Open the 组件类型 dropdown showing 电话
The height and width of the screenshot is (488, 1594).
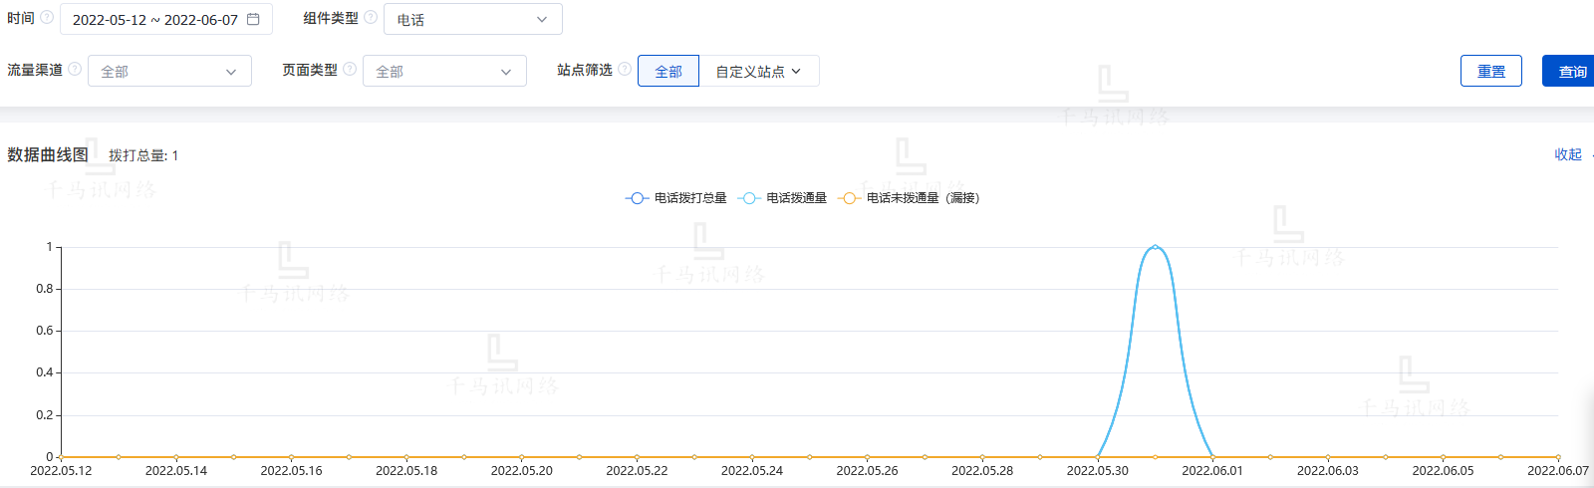[x=472, y=19]
